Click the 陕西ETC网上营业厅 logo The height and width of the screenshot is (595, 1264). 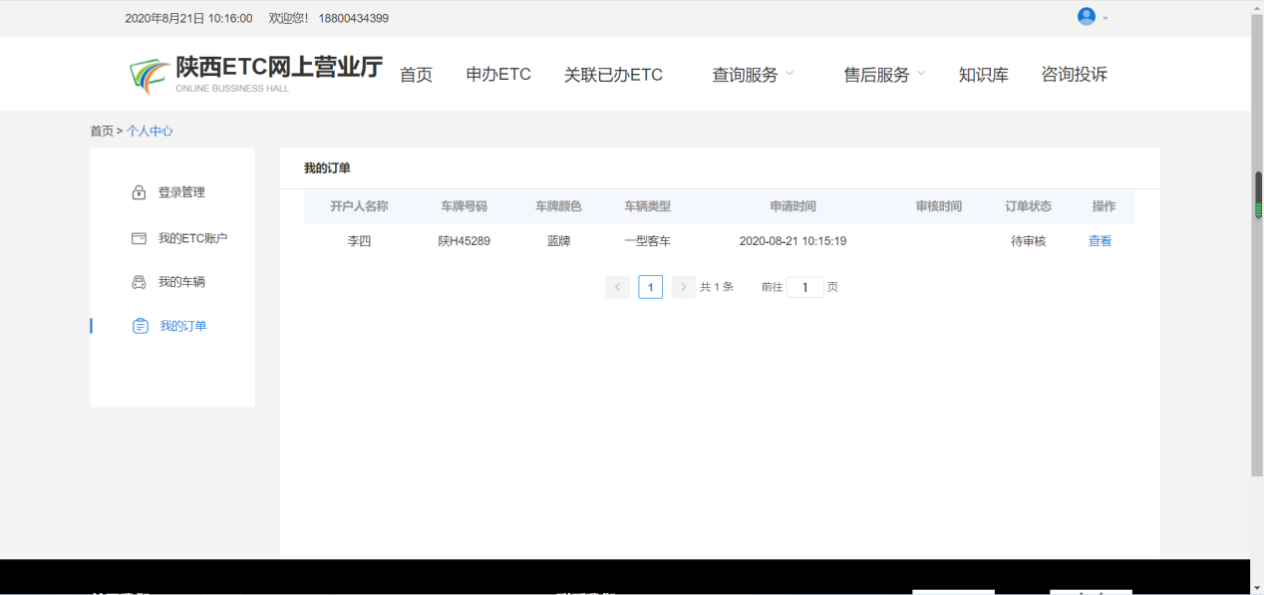point(256,74)
